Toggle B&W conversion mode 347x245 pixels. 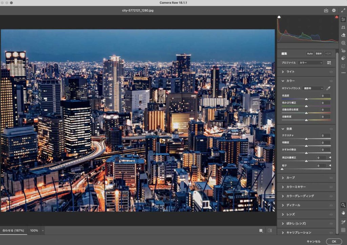coord(318,53)
